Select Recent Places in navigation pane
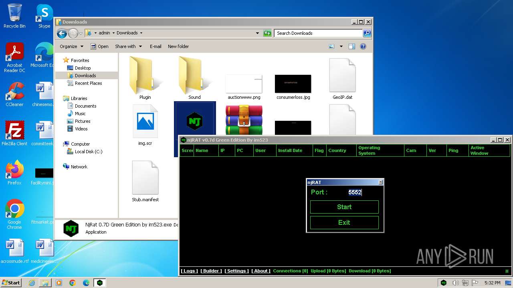Viewport: 513px width, 288px height. [x=88, y=83]
